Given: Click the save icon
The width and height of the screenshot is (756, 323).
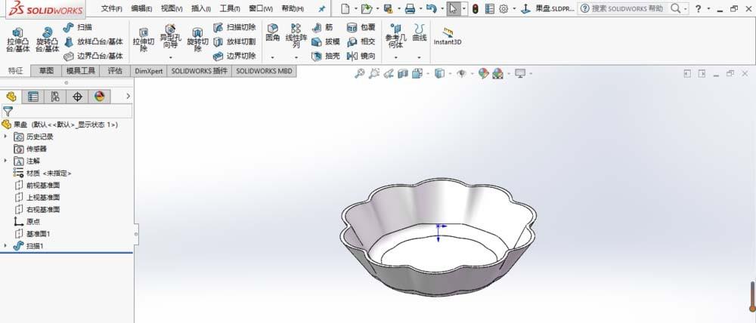Looking at the screenshot, I should coord(388,8).
